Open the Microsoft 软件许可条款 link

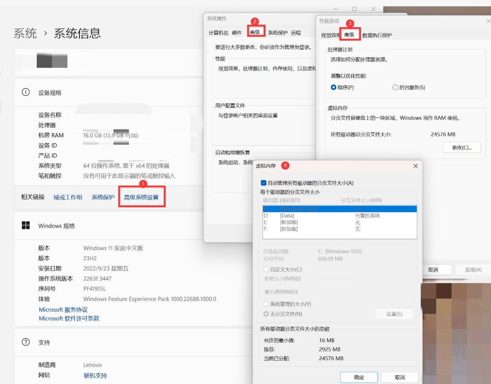point(69,318)
